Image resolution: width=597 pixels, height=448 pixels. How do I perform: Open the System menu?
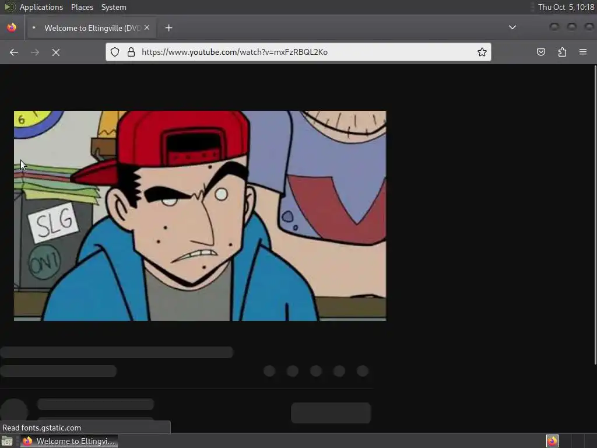(x=114, y=7)
